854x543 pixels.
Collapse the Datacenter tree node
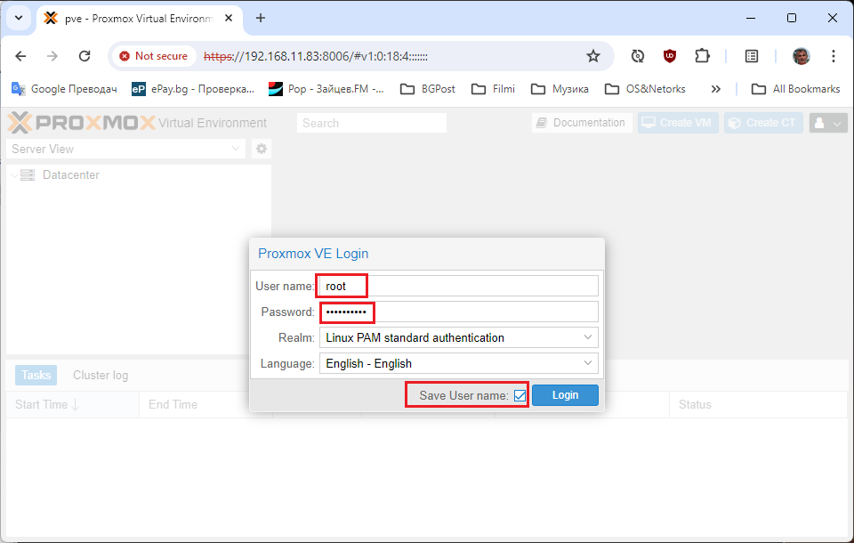pos(14,175)
